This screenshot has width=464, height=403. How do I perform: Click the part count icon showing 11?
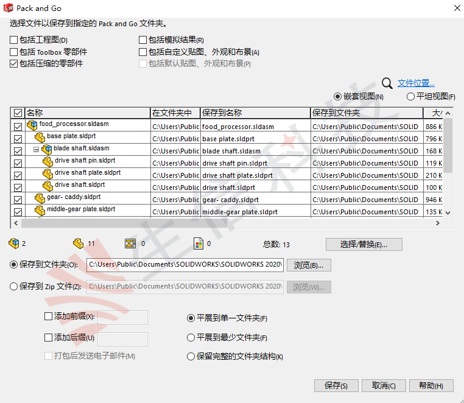[79, 244]
